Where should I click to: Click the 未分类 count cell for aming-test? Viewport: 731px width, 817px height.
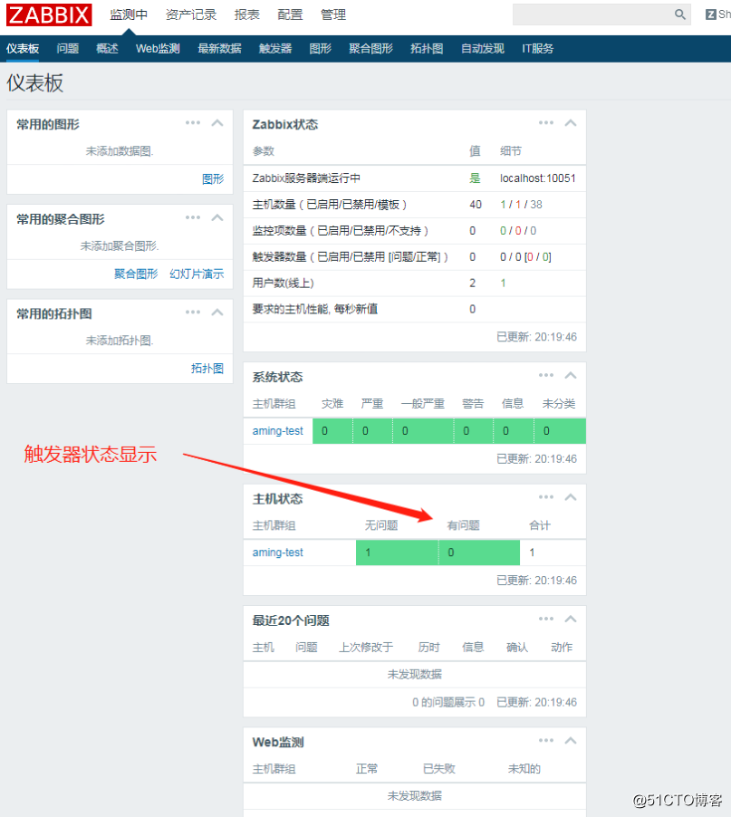pyautogui.click(x=560, y=431)
